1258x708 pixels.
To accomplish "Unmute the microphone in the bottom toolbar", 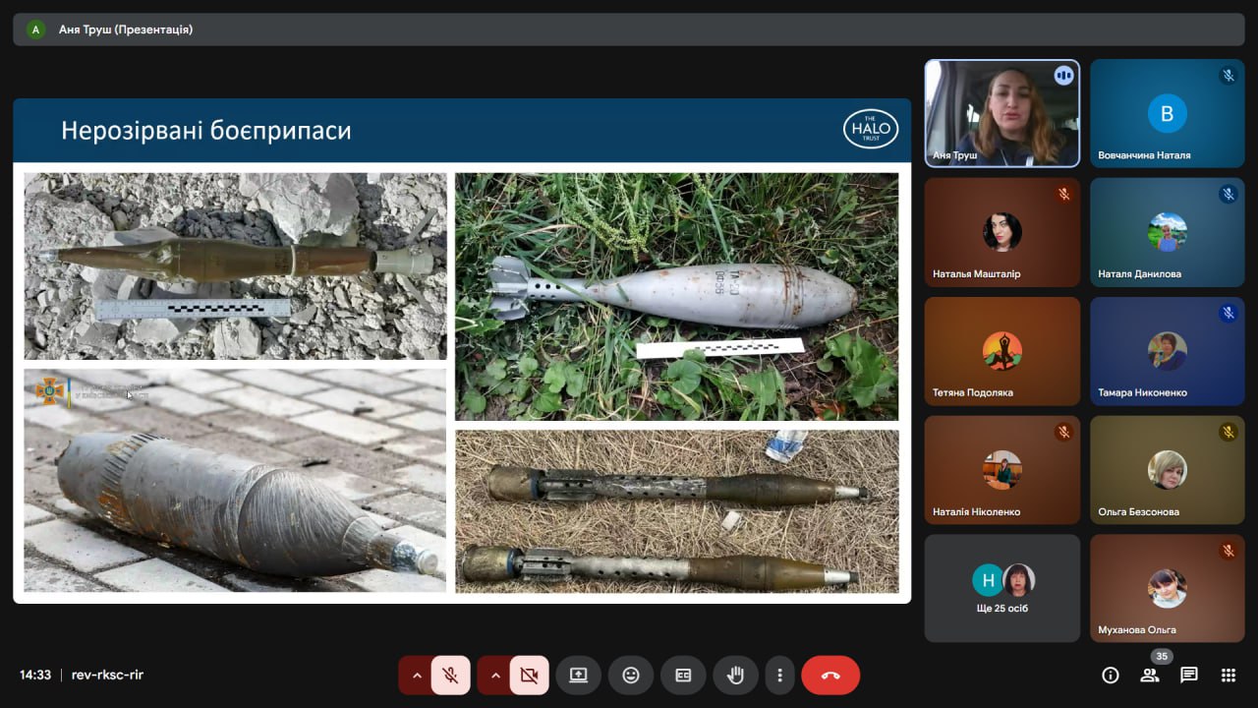I will (x=450, y=676).
